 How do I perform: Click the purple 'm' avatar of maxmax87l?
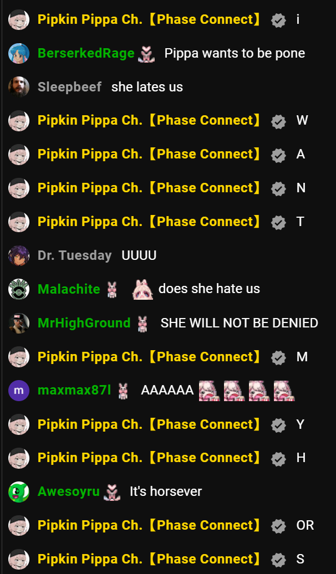pyautogui.click(x=19, y=391)
